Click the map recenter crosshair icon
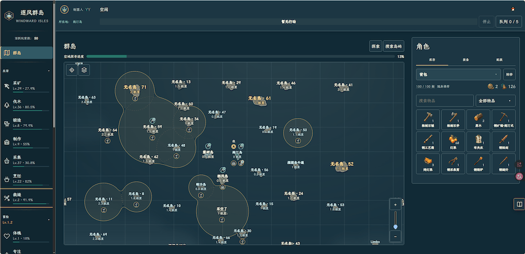This screenshot has height=254, width=525. [x=71, y=70]
